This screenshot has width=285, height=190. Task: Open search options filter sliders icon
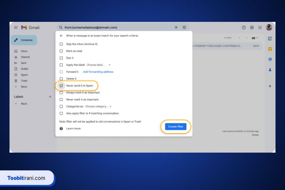click(184, 28)
